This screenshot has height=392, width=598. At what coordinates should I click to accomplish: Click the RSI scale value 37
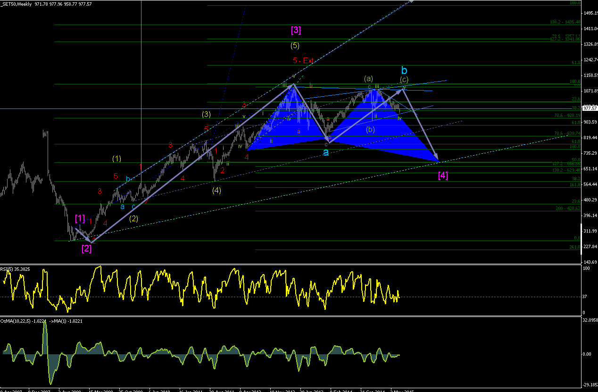[x=585, y=297]
